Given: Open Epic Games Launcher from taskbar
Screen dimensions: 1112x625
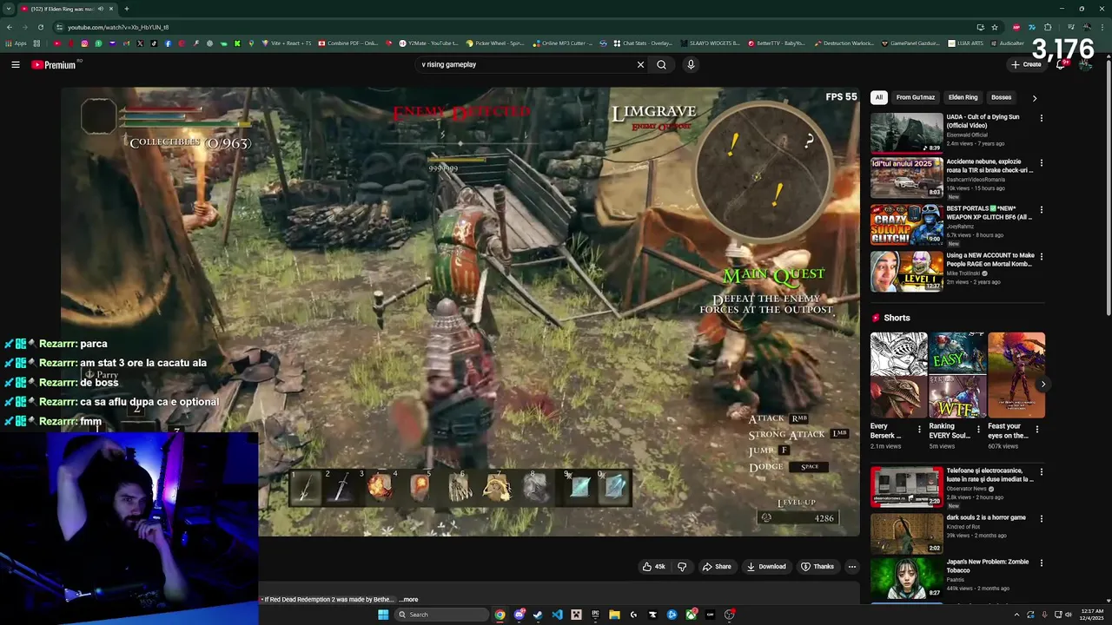Looking at the screenshot, I should tap(595, 615).
